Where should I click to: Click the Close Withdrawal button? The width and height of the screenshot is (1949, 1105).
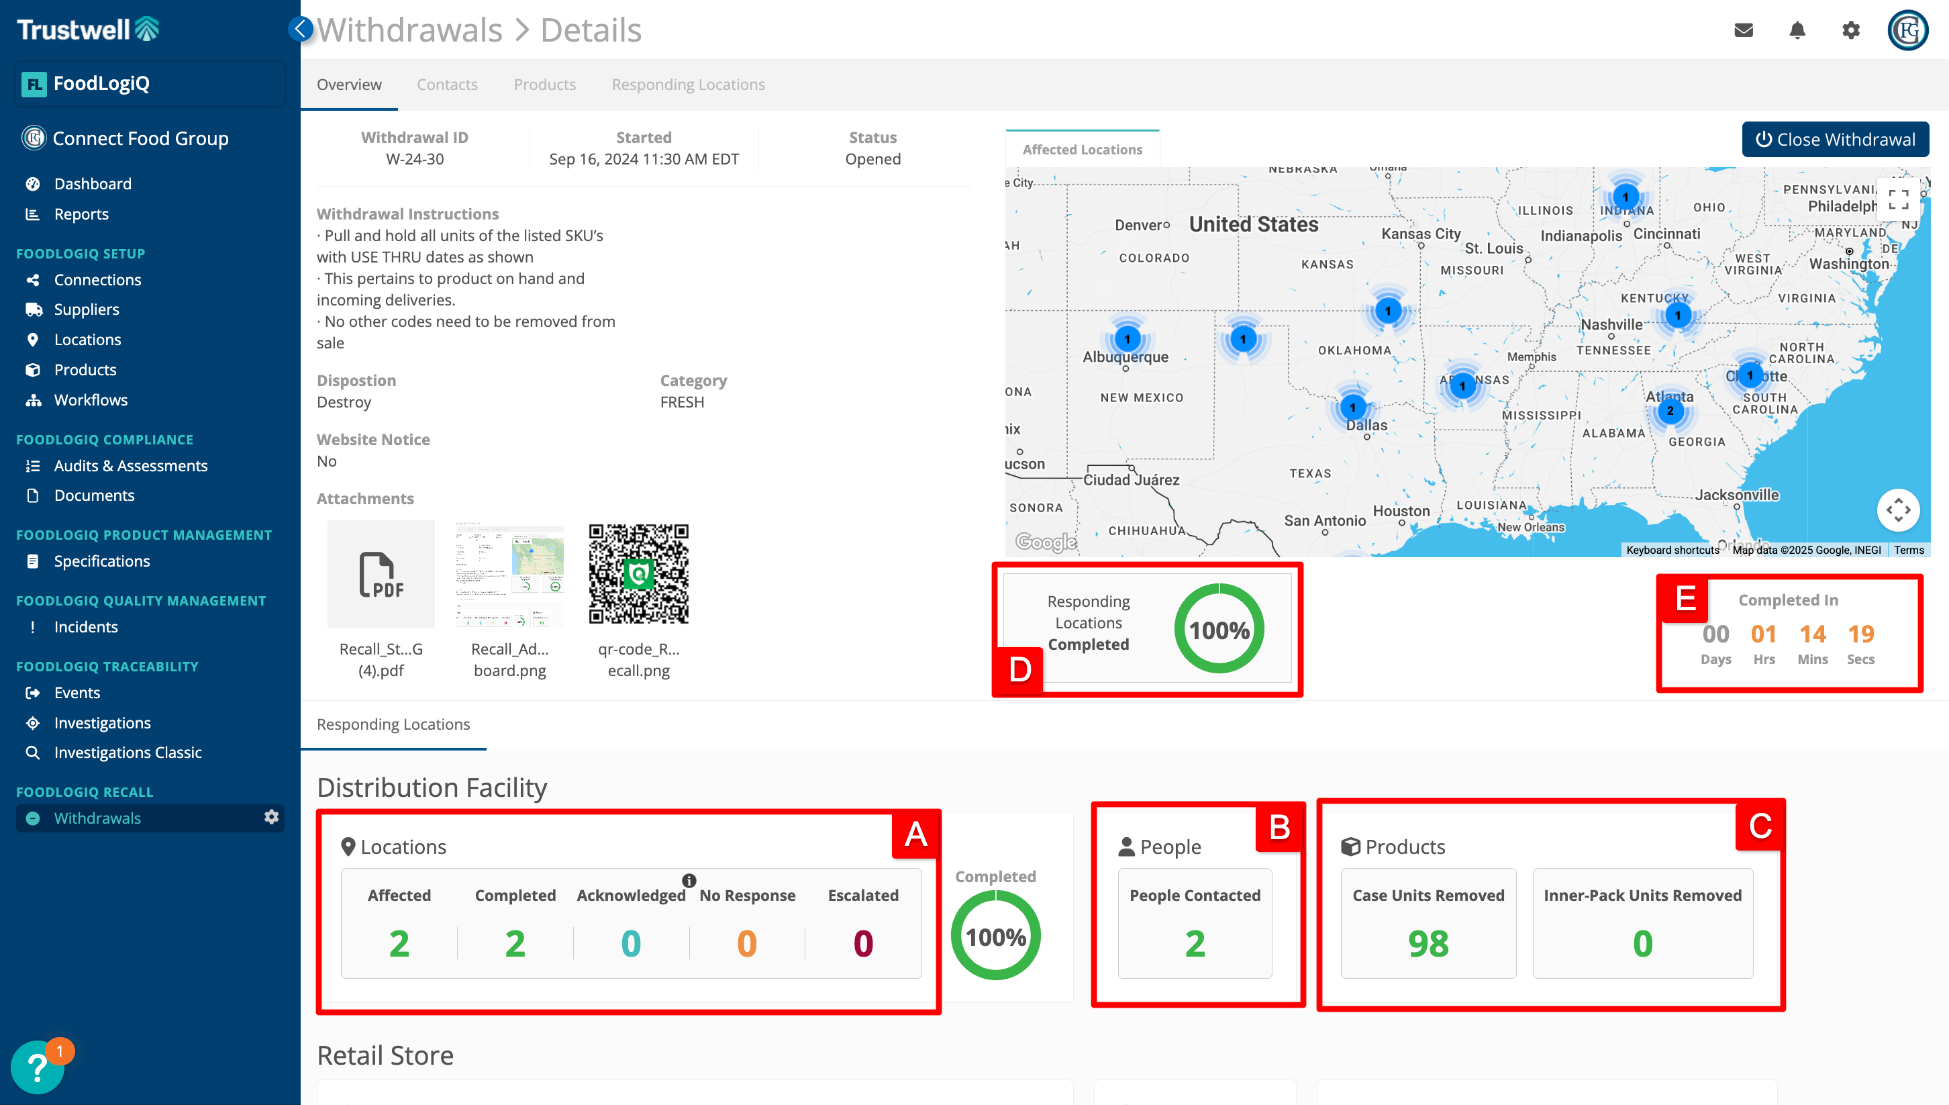coord(1835,140)
